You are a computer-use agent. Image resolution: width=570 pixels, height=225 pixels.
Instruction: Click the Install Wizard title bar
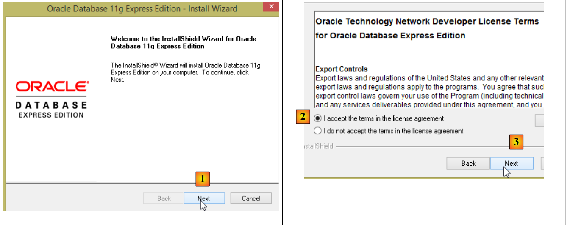click(x=142, y=8)
